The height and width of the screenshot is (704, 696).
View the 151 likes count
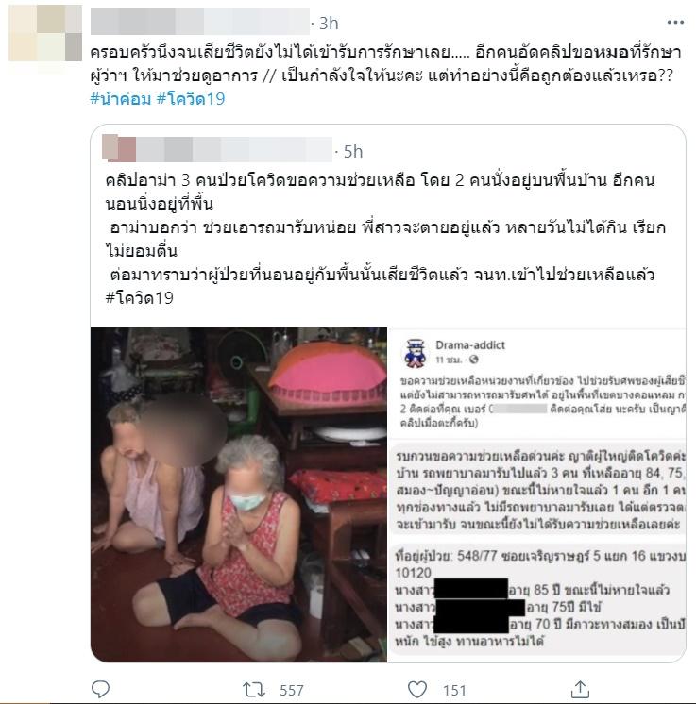pyautogui.click(x=454, y=690)
